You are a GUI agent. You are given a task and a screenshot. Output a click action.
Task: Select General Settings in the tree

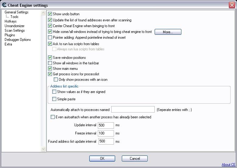click(x=16, y=12)
